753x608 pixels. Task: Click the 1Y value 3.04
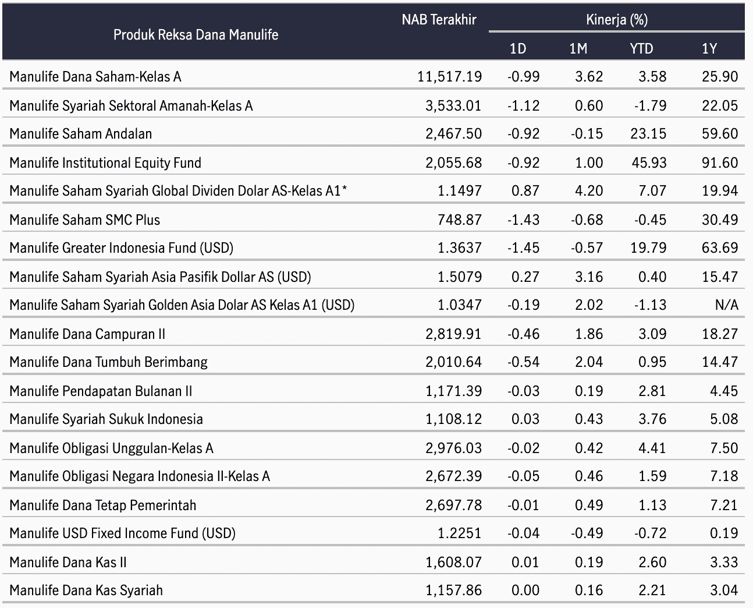click(x=724, y=590)
